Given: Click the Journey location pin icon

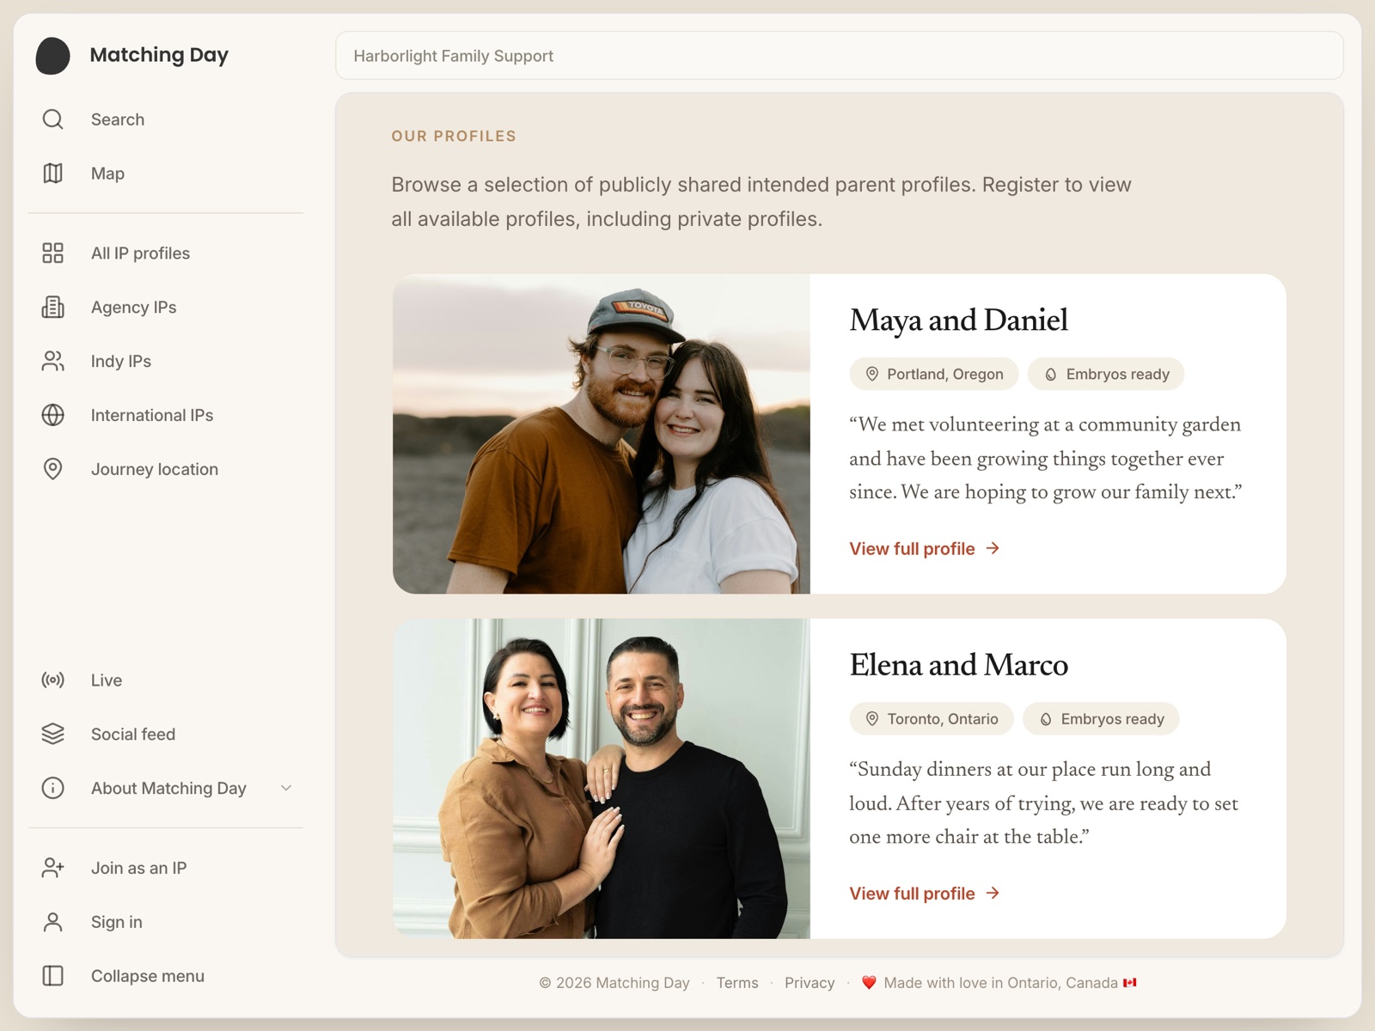Looking at the screenshot, I should (52, 469).
